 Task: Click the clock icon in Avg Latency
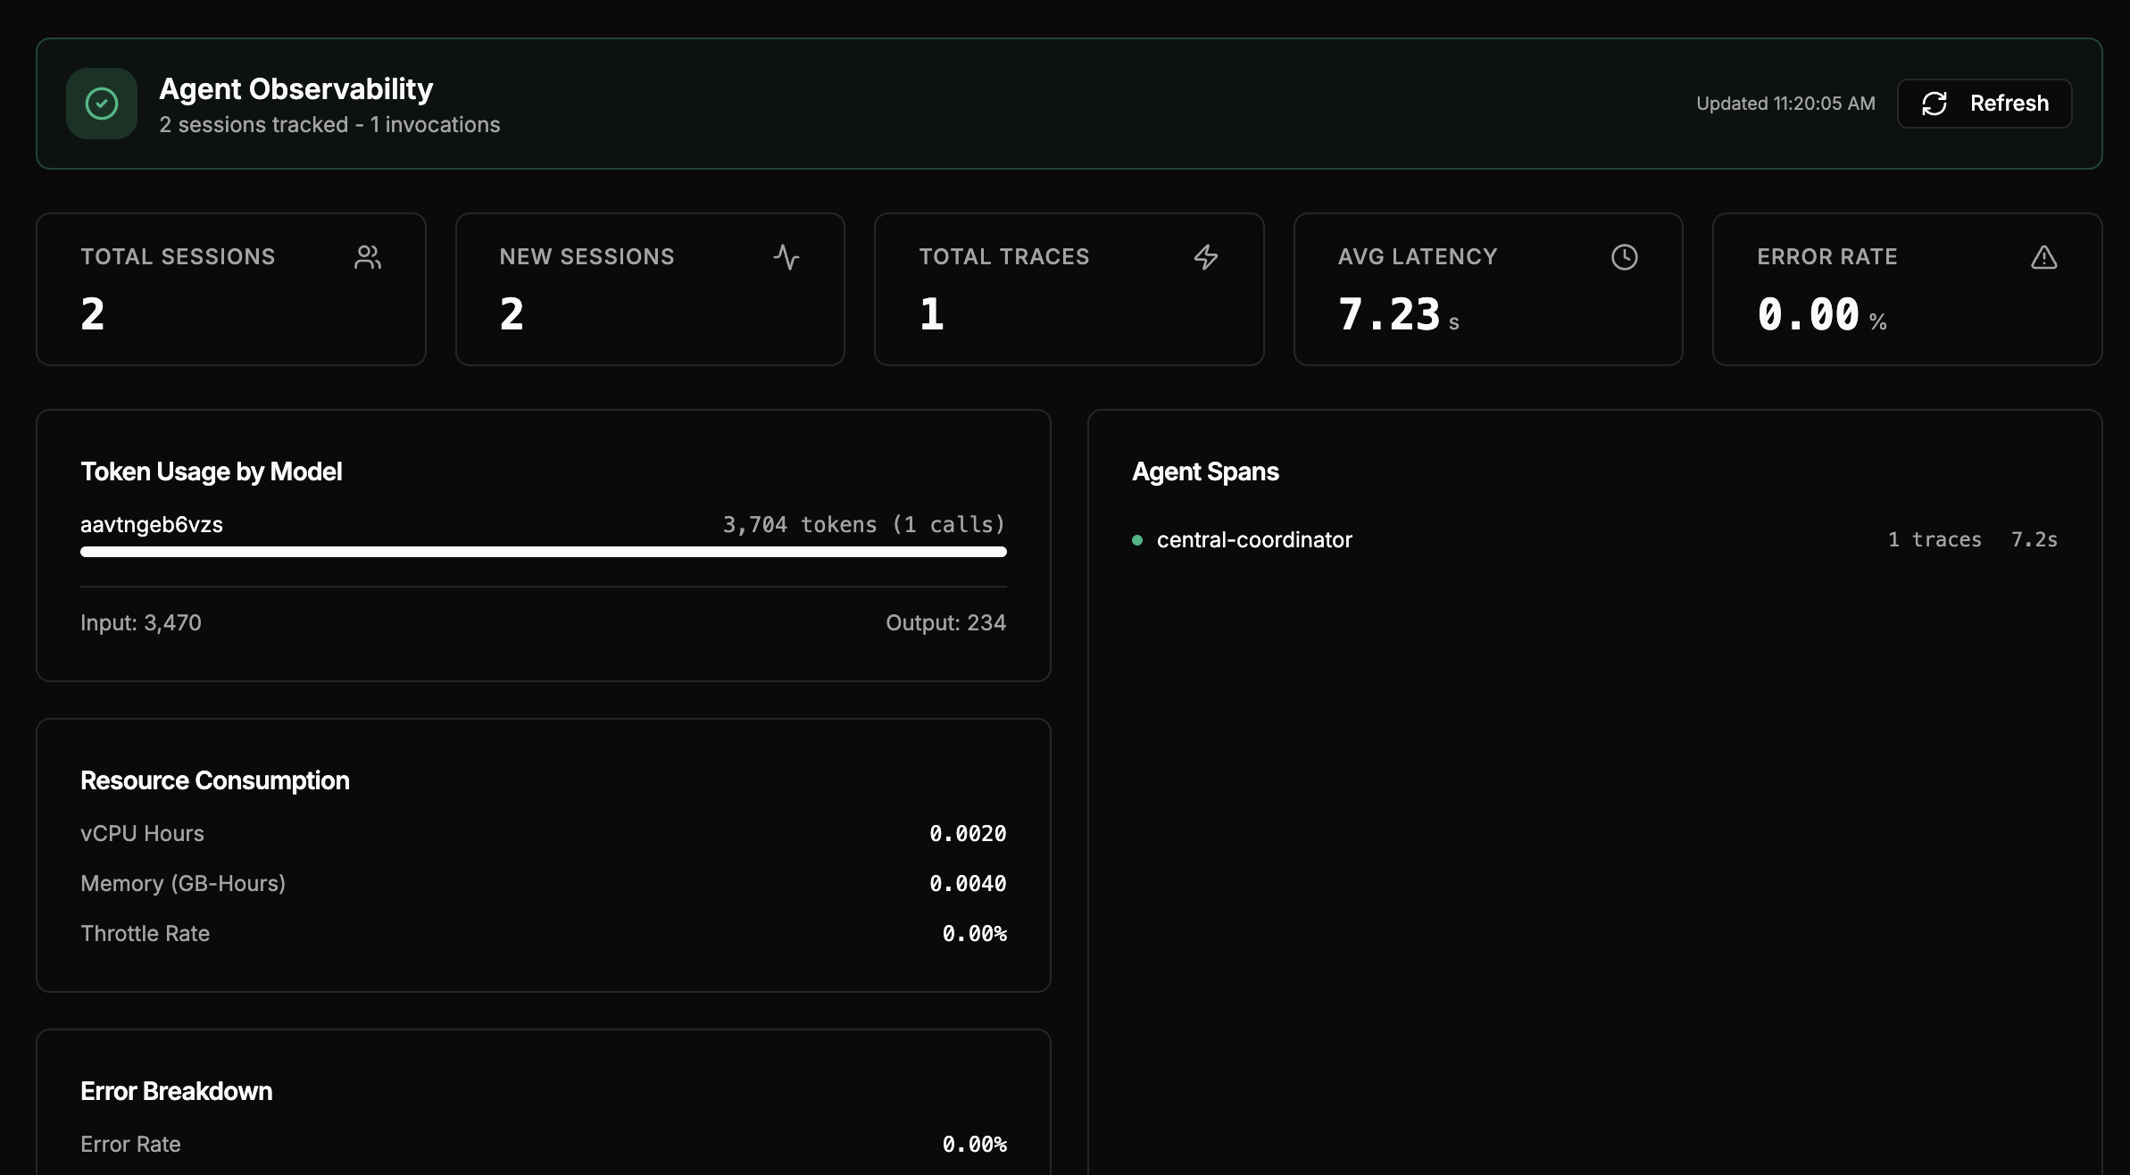(x=1624, y=257)
